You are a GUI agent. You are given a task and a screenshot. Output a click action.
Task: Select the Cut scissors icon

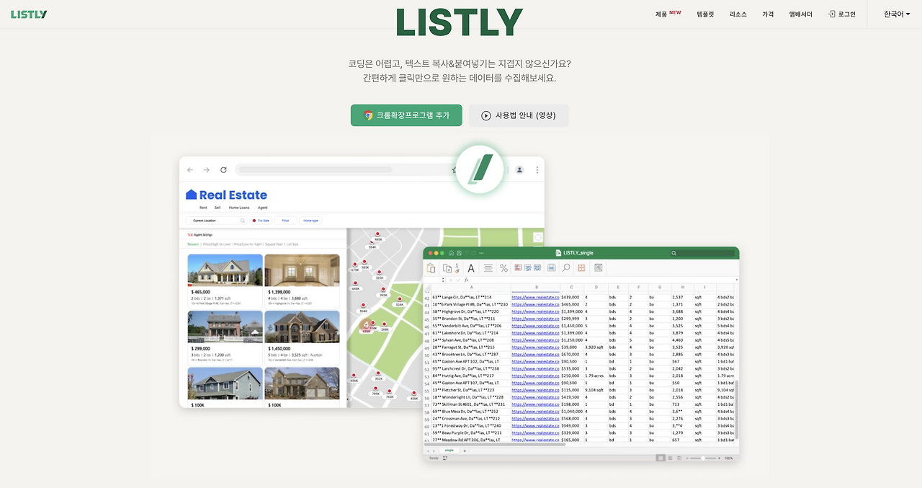[457, 268]
